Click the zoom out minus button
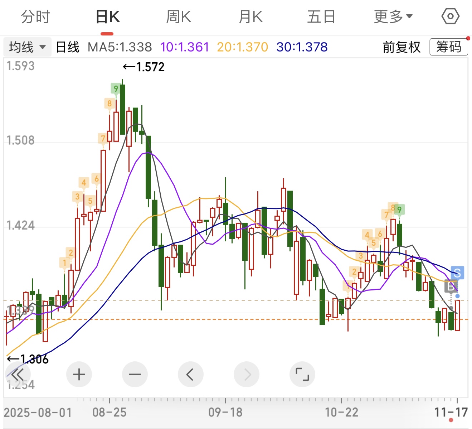This screenshot has width=472, height=429. pyautogui.click(x=135, y=375)
